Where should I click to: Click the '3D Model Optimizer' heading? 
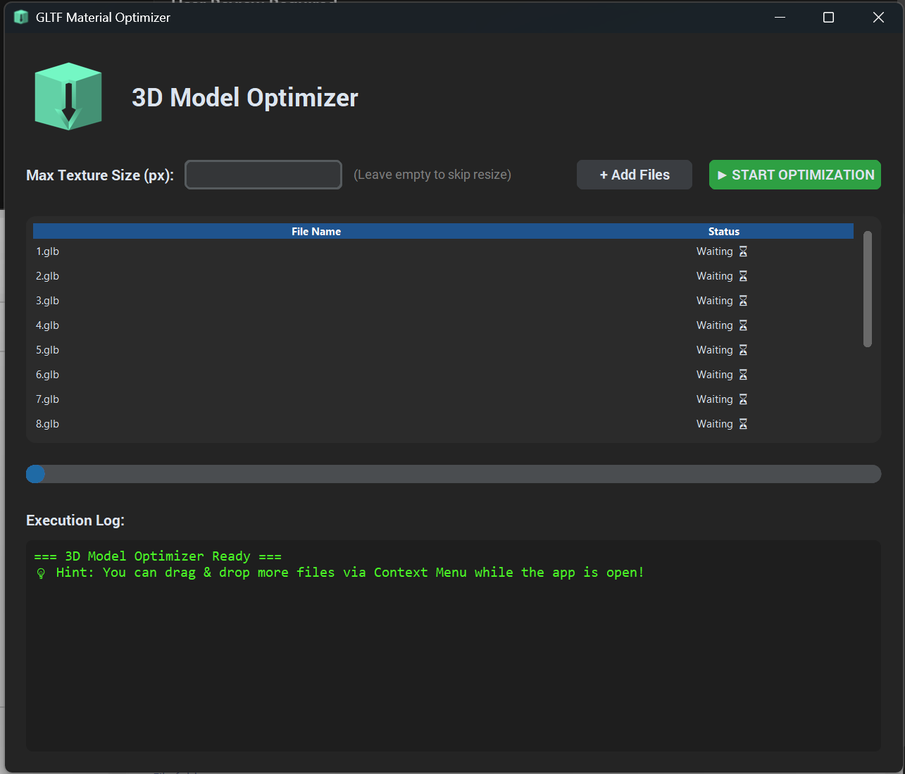click(245, 97)
